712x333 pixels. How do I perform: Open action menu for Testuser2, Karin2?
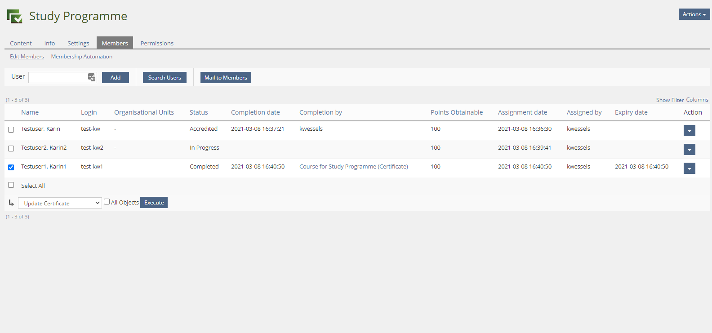tap(689, 149)
